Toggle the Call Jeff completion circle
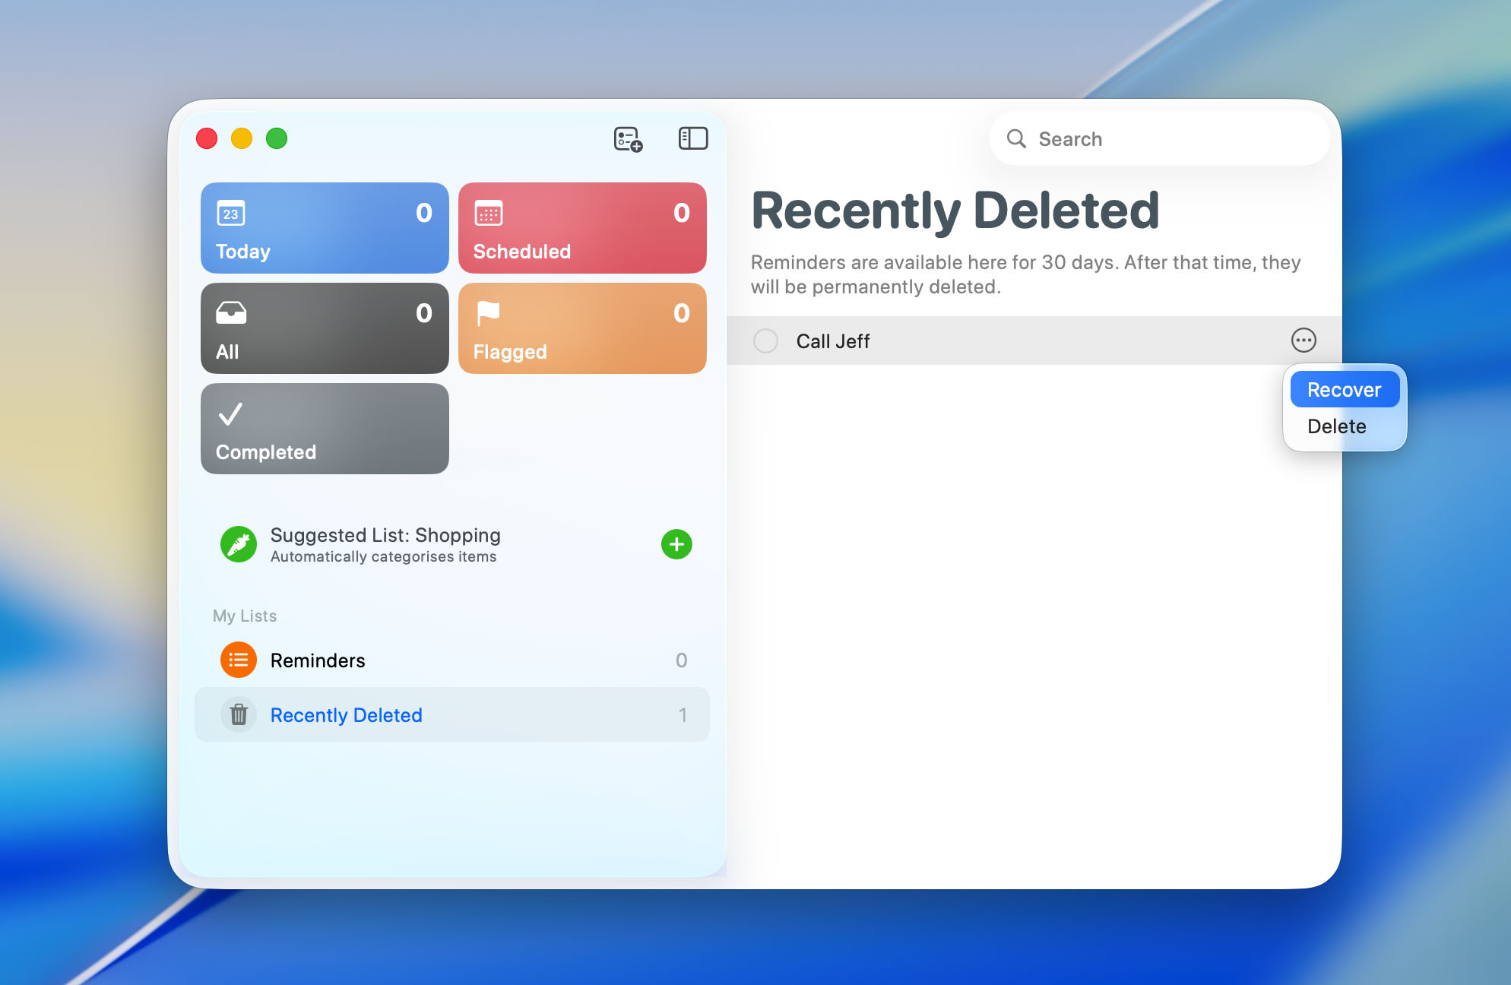Screen dimensions: 1511x985 (765, 340)
